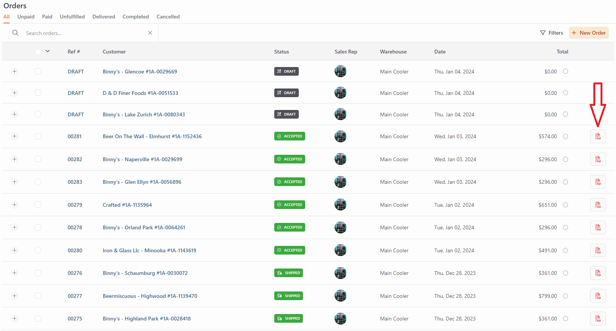The image size is (616, 331).
Task: Switch to the Unpaid tab
Action: click(x=26, y=17)
